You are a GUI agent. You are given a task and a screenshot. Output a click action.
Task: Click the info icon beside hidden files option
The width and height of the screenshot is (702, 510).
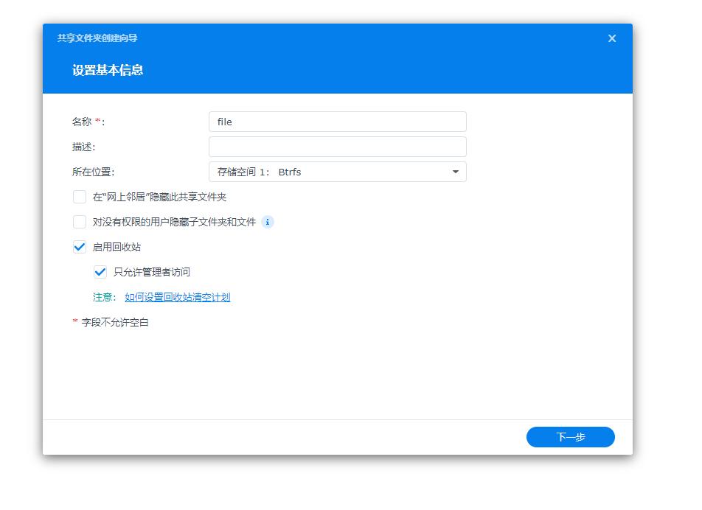click(268, 222)
